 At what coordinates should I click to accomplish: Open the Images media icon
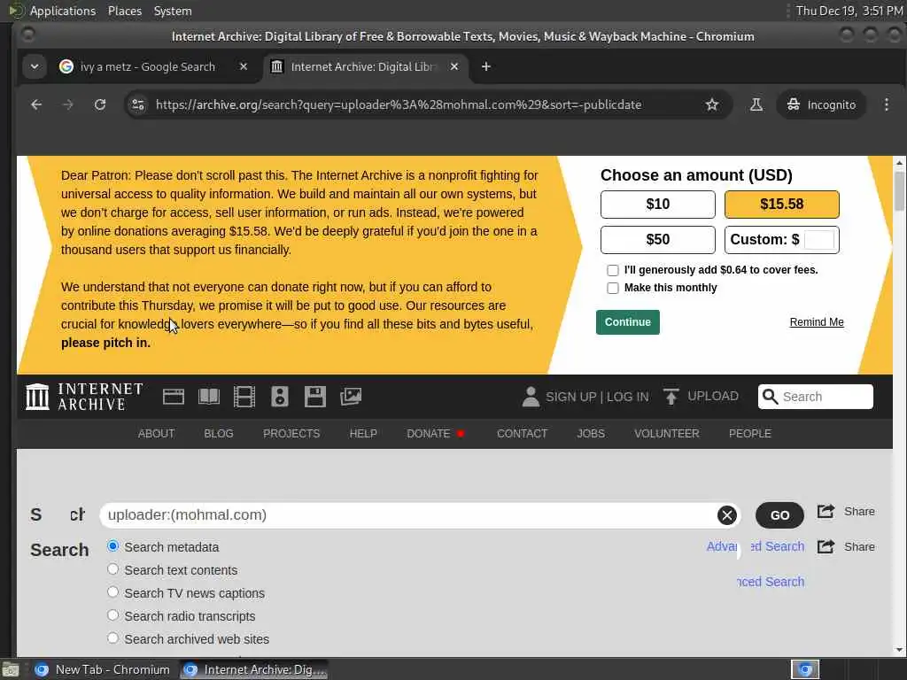point(351,397)
